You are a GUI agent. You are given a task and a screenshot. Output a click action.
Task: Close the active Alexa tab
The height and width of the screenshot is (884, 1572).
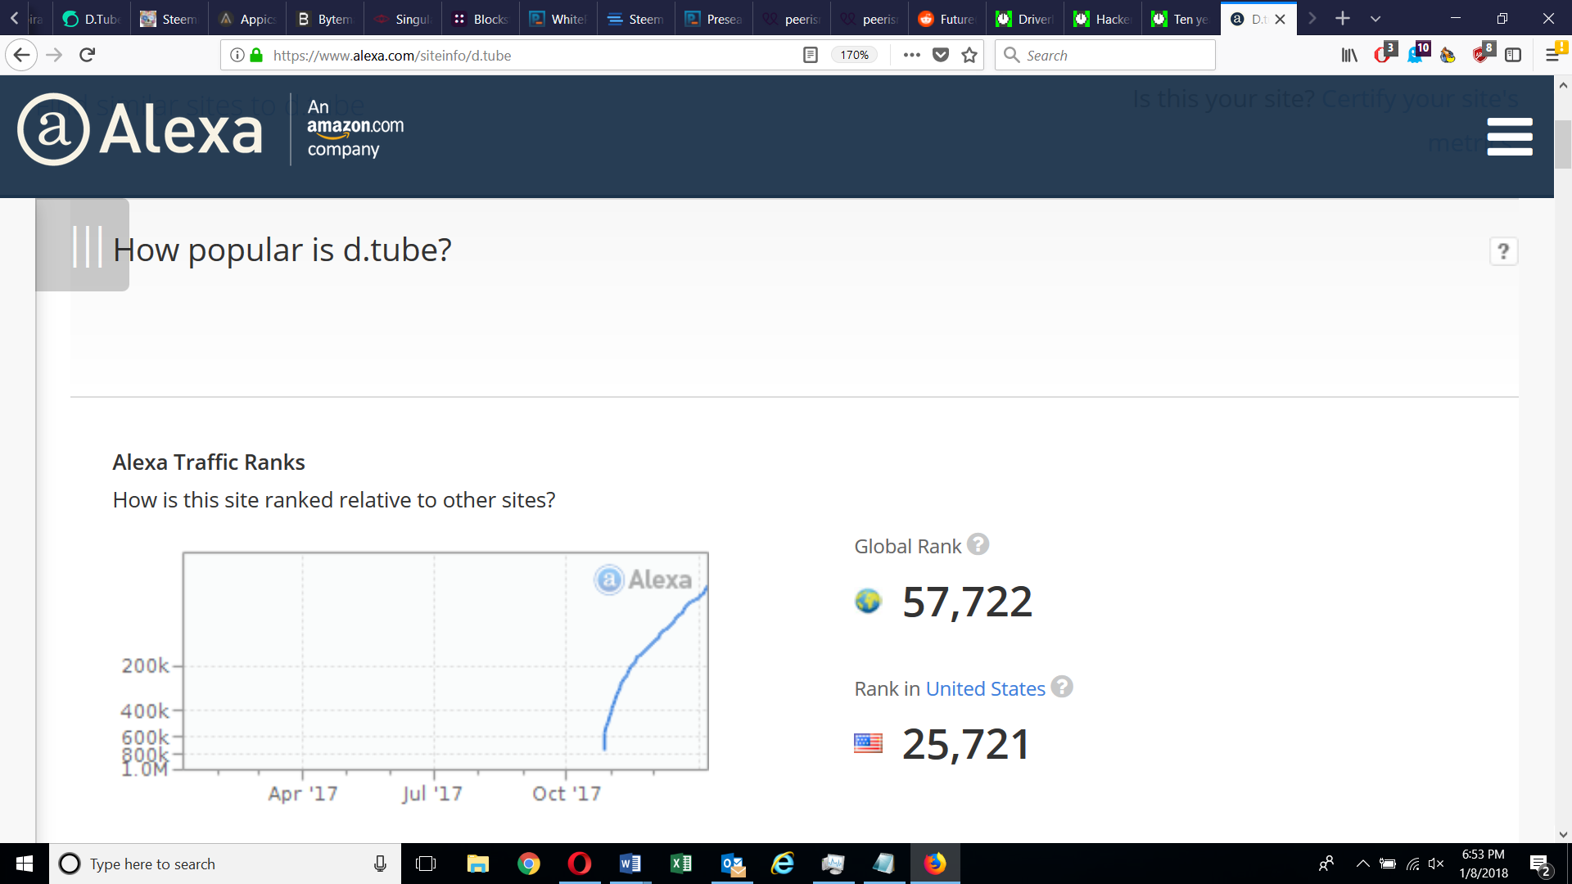point(1280,19)
